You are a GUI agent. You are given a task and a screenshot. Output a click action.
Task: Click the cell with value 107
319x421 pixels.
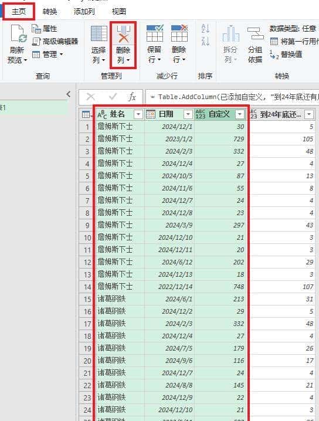(x=282, y=287)
